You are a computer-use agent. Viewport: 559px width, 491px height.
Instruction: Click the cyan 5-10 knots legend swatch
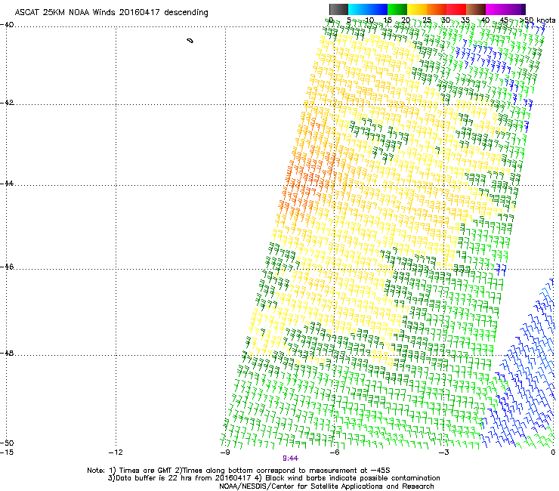tap(358, 9)
